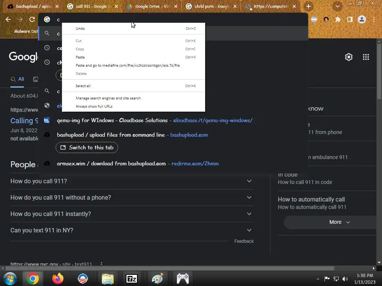
Task: Select 'Paste and go to mediafire.com' entry
Action: click(134, 66)
